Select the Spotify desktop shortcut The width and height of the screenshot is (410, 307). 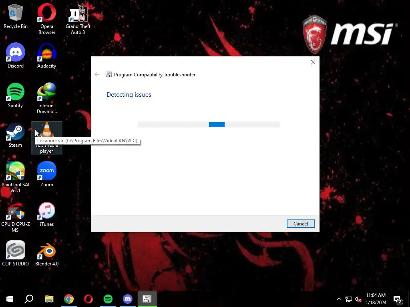pos(16,95)
